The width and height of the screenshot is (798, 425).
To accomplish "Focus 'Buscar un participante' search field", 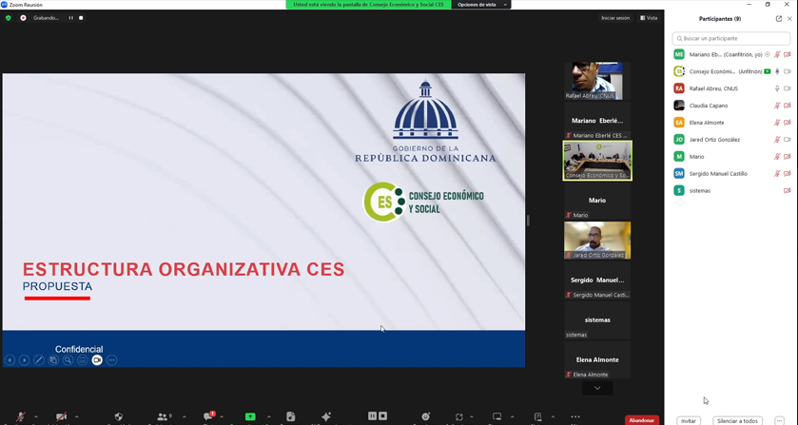I will (730, 38).
